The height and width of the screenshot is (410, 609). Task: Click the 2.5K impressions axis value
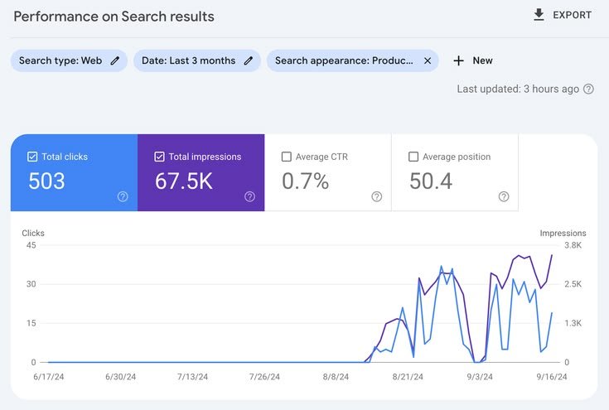[573, 284]
